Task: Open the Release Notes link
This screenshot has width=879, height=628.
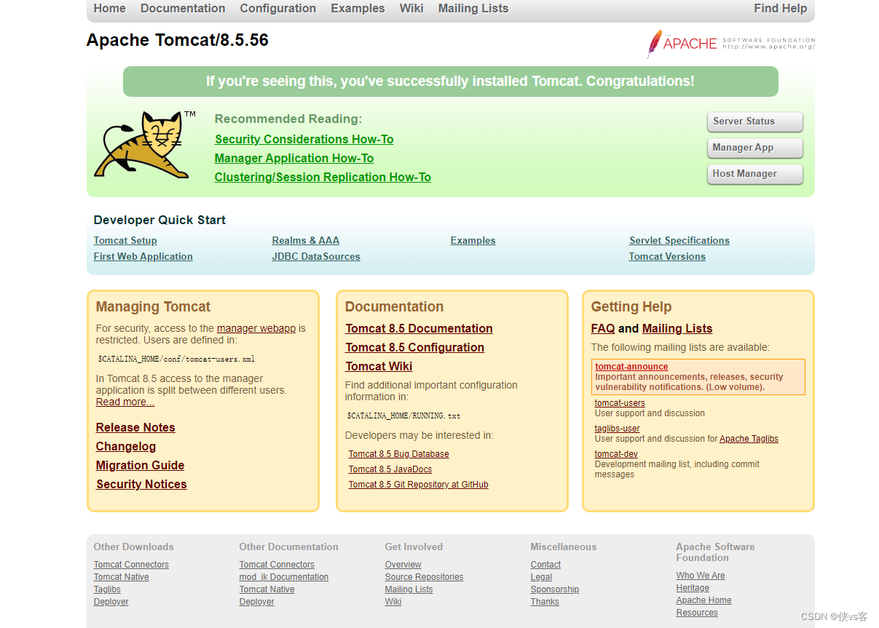Action: pos(135,428)
